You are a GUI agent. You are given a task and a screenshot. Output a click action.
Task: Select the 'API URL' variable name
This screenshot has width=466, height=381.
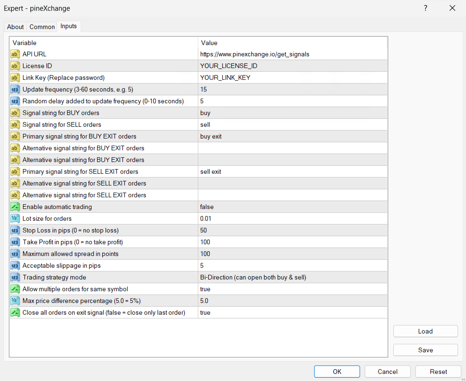point(35,54)
